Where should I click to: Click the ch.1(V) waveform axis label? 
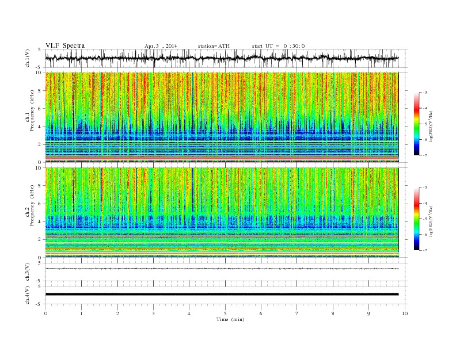pos(27,58)
